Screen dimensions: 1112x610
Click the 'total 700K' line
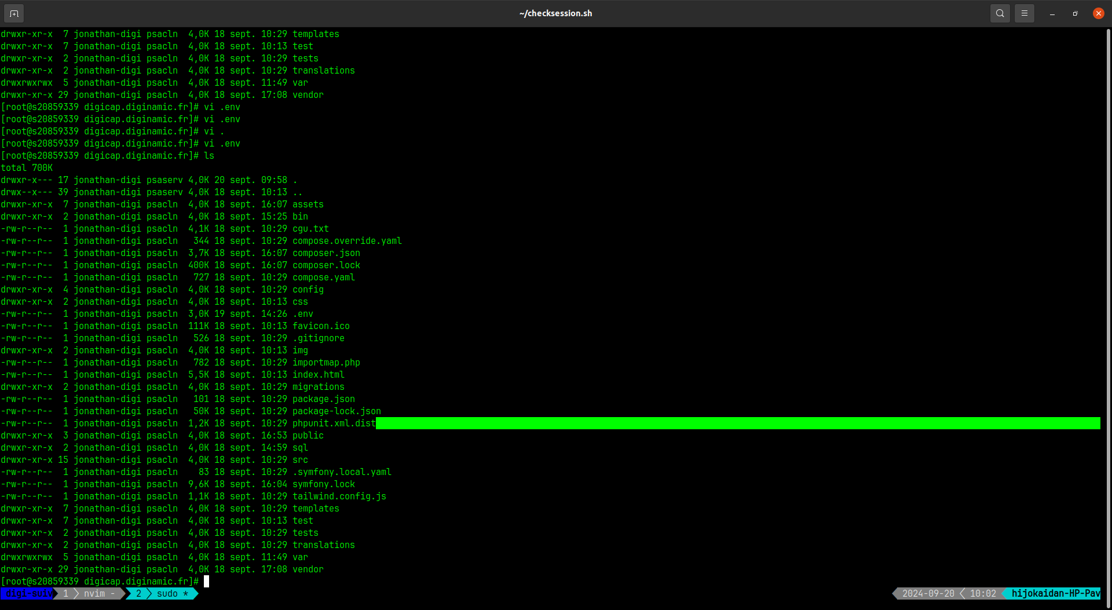tap(27, 168)
